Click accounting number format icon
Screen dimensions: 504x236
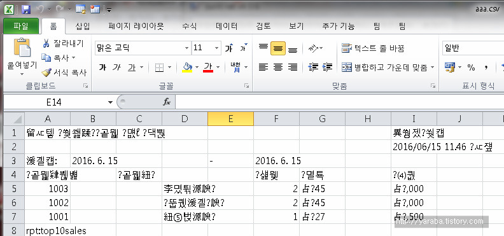pyautogui.click(x=450, y=67)
